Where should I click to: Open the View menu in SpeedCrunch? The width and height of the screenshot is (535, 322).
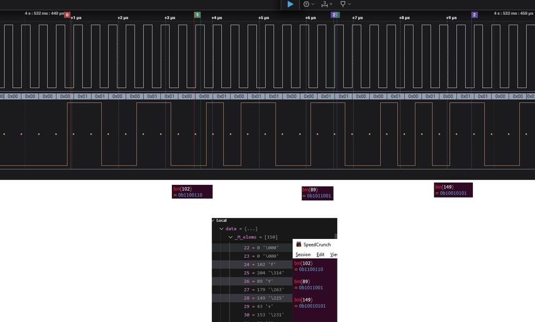(x=334, y=254)
